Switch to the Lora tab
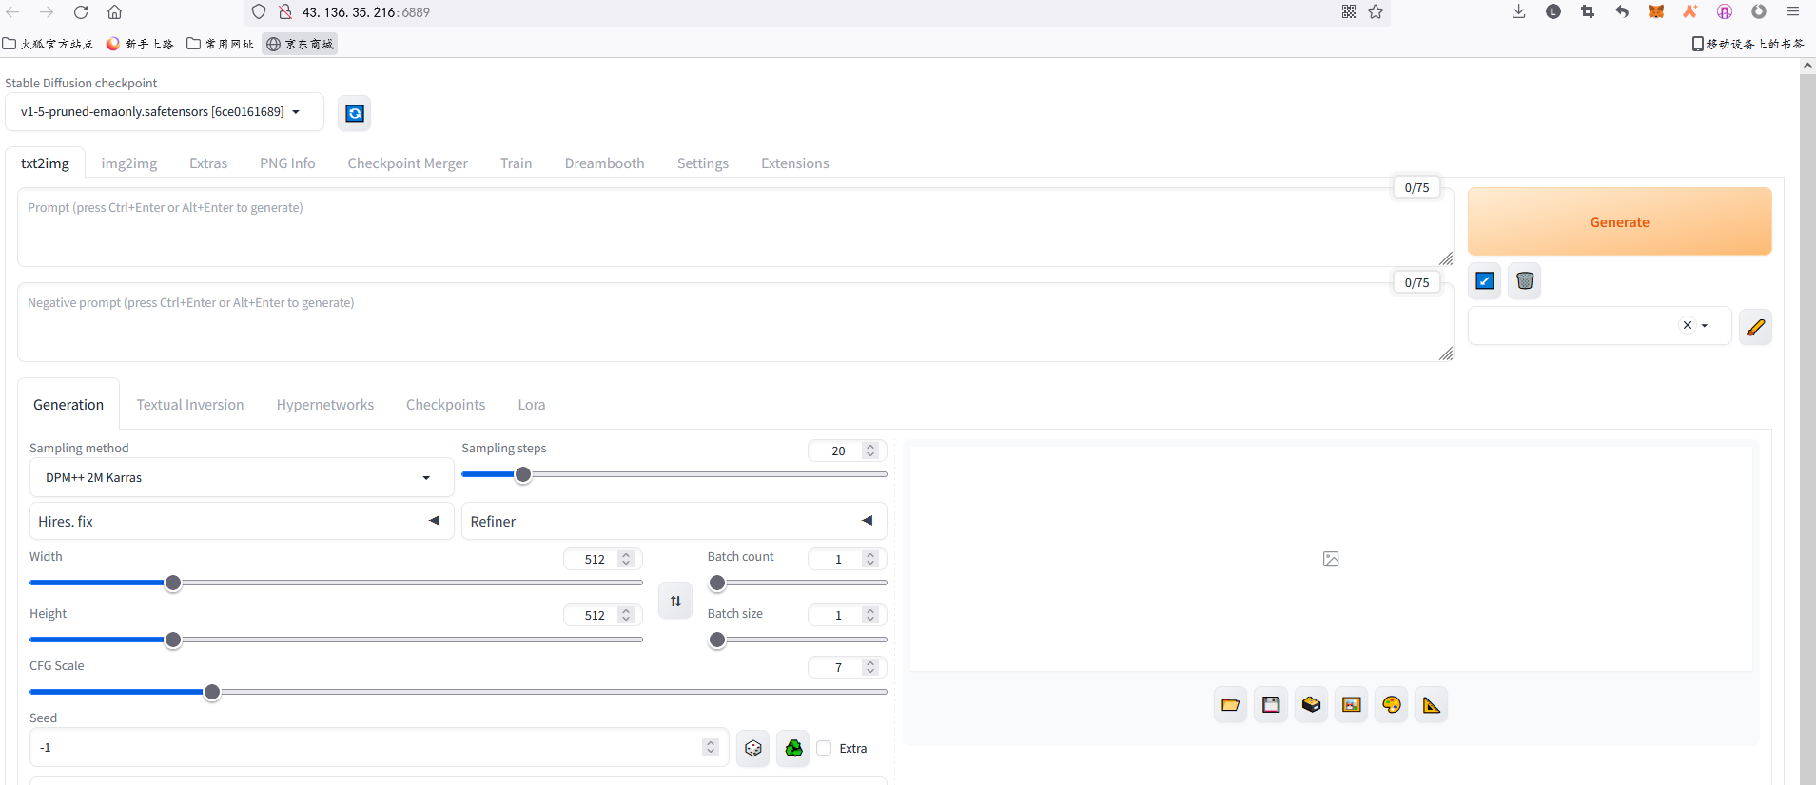 click(x=532, y=405)
